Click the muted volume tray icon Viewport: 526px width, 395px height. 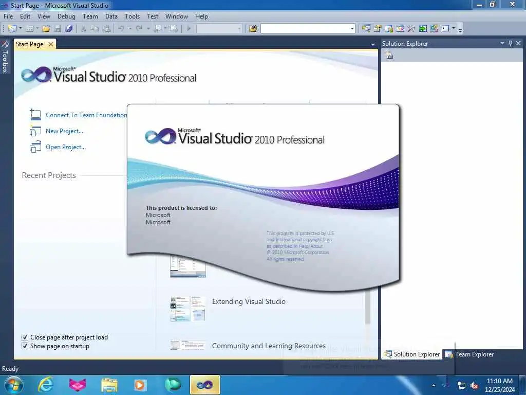(x=474, y=386)
